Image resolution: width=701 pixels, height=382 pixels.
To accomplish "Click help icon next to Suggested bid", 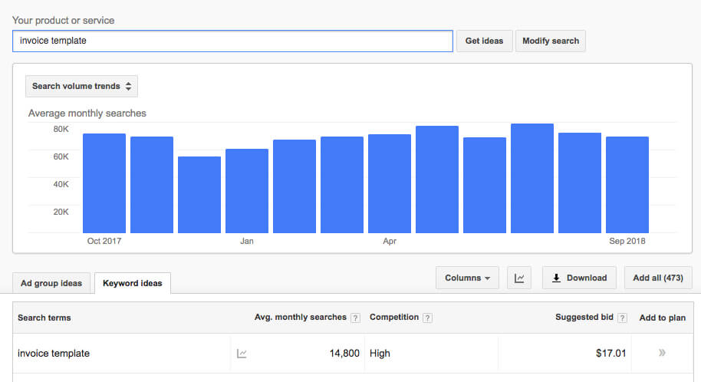I will [x=622, y=318].
